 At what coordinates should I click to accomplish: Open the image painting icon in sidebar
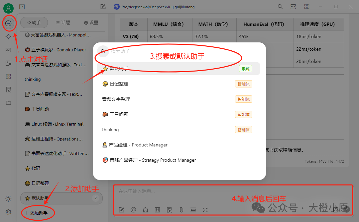8,50
